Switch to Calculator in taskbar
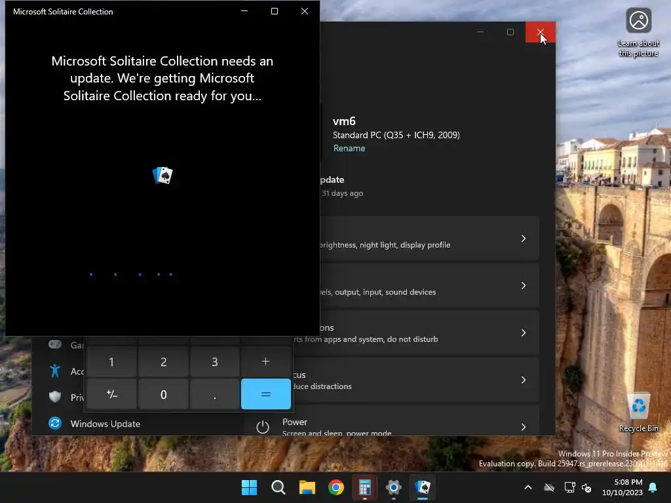This screenshot has height=503, width=671. (364, 487)
